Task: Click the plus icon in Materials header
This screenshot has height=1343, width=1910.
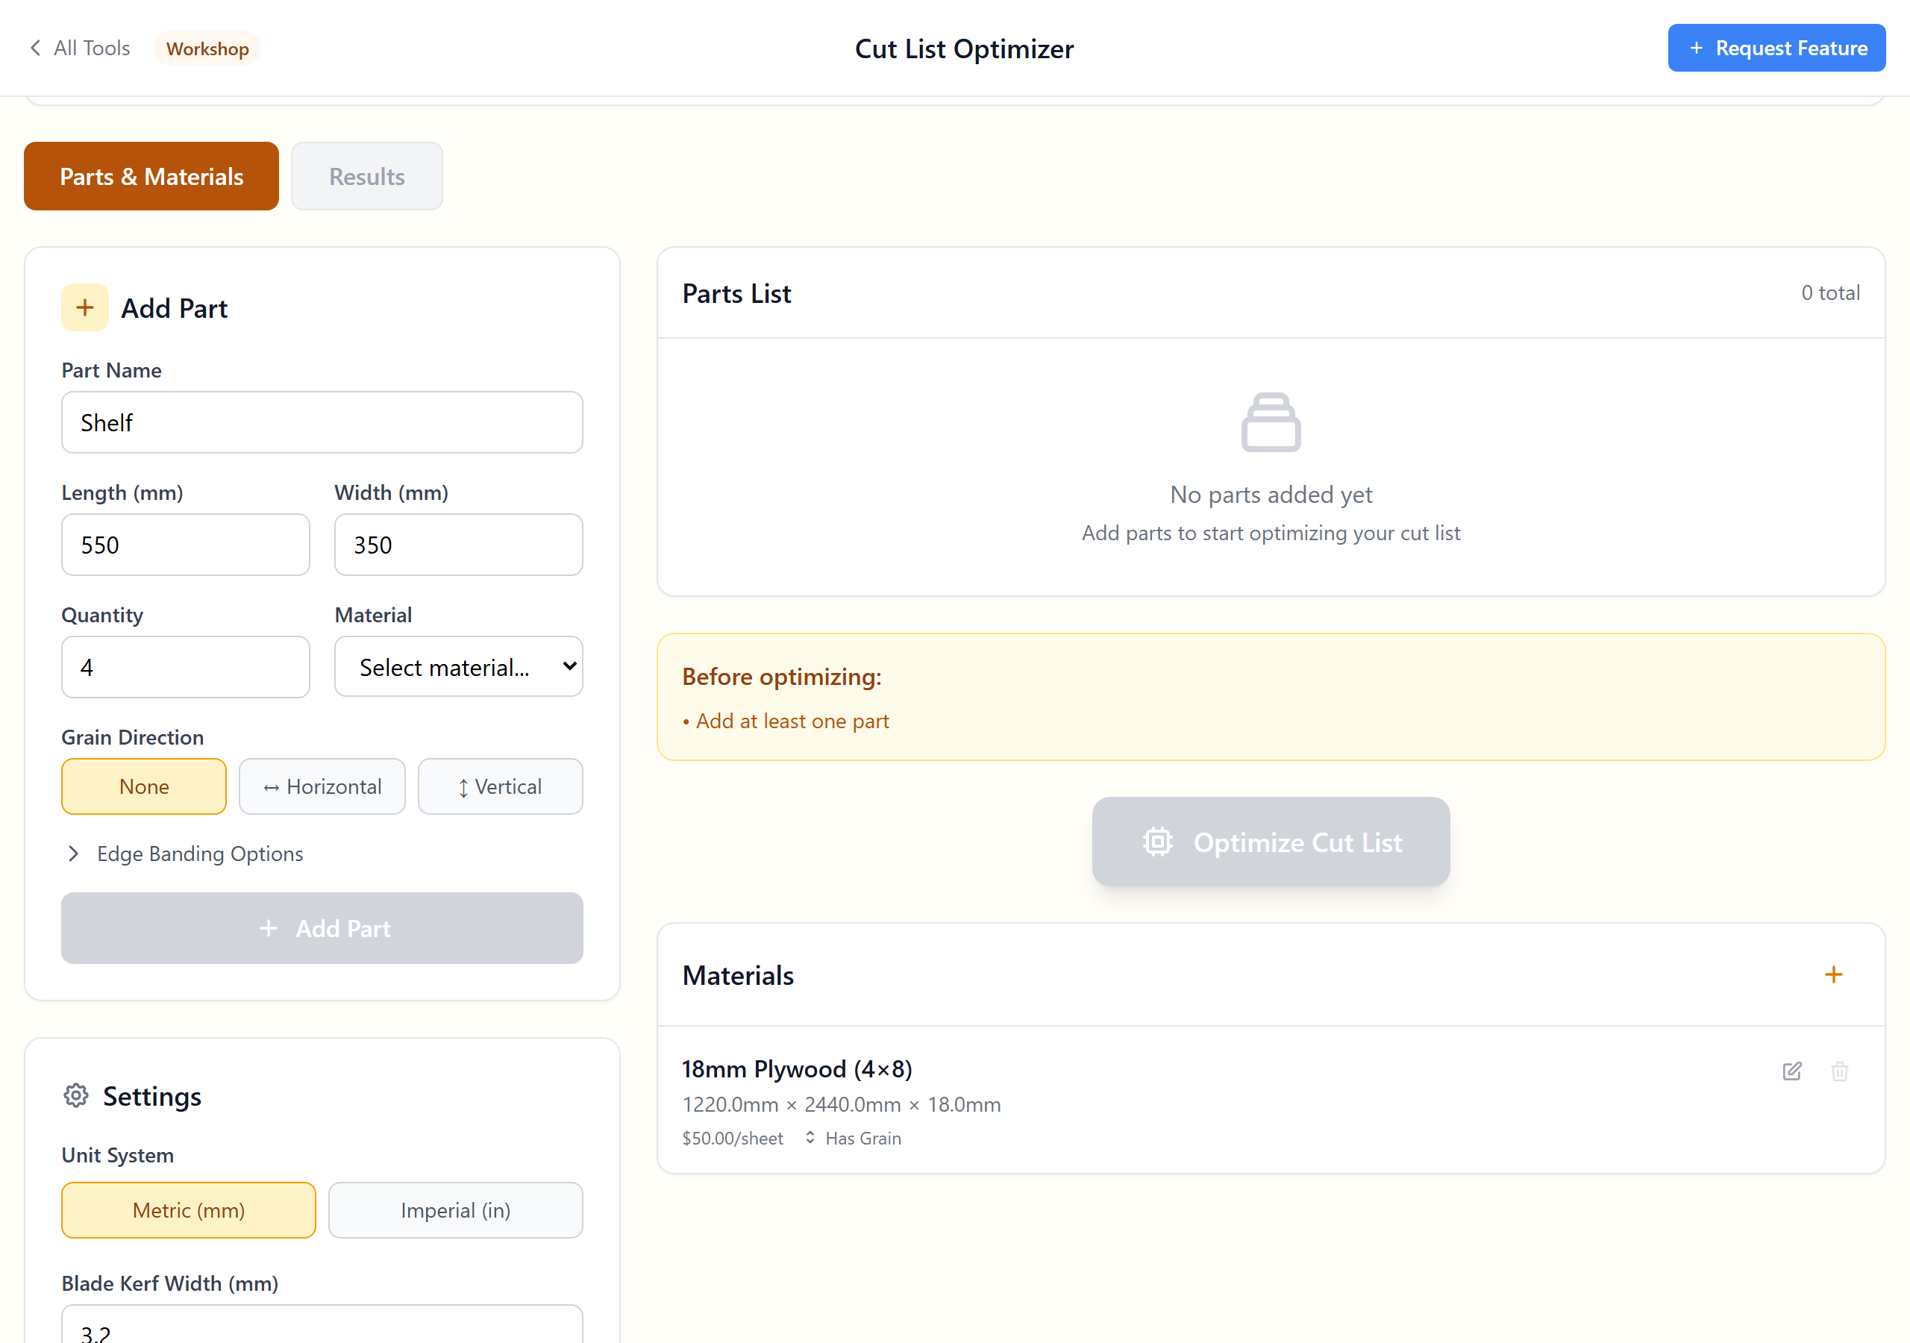Action: [x=1833, y=974]
